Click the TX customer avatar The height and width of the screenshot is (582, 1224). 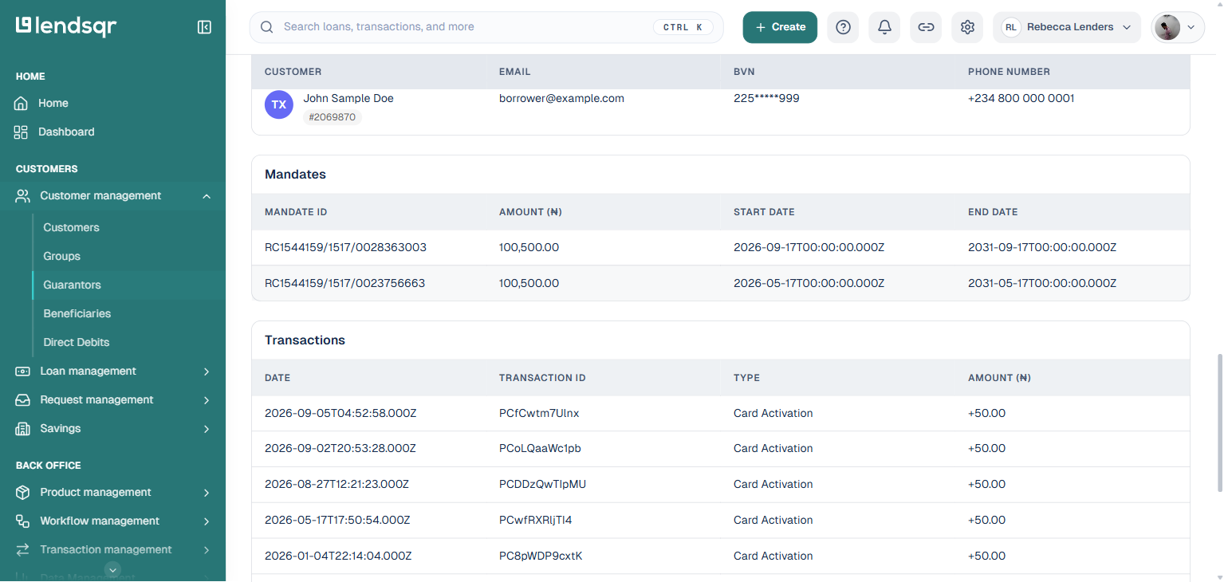coord(279,104)
